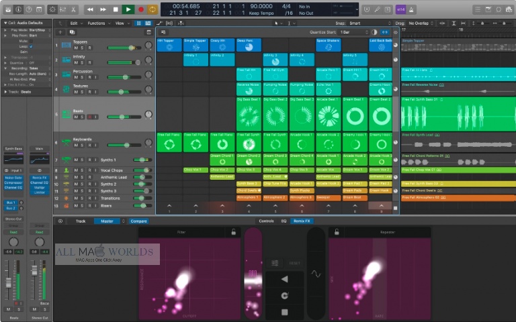The image size is (516, 322).
Task: Click the Noise Gate plug-in slot
Action: tap(13, 177)
